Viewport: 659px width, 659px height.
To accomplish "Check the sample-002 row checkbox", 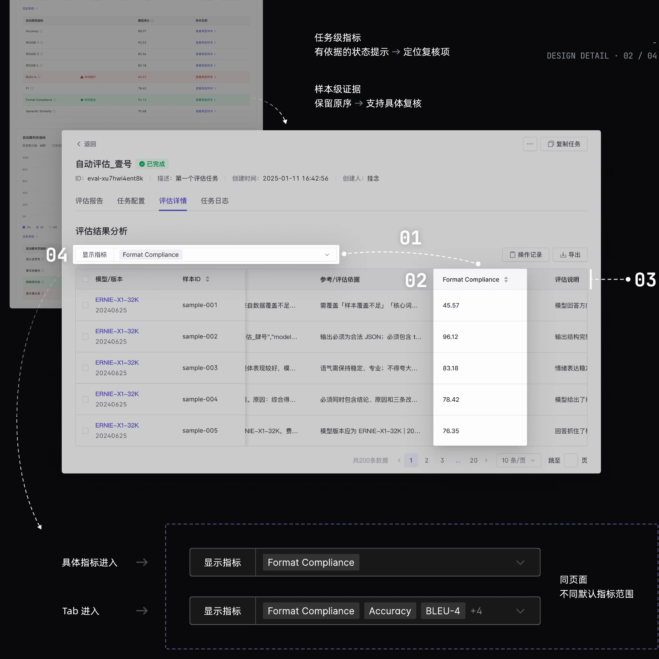I will [x=86, y=336].
